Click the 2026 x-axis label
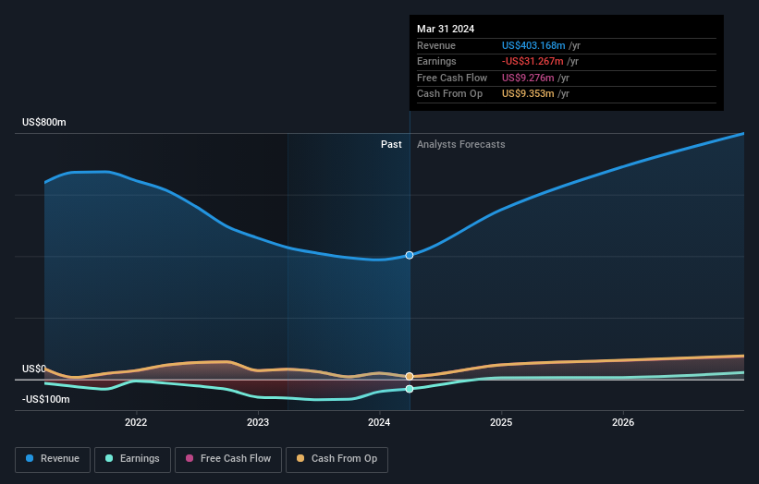 pyautogui.click(x=623, y=423)
